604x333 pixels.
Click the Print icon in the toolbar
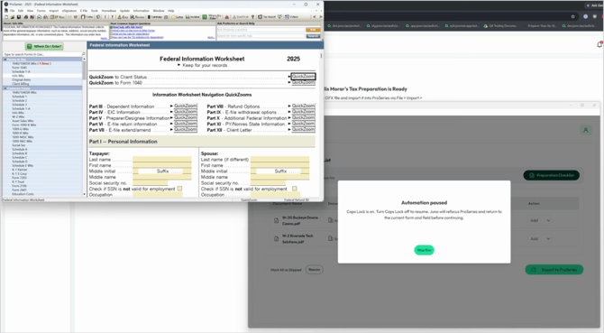click(x=26, y=17)
